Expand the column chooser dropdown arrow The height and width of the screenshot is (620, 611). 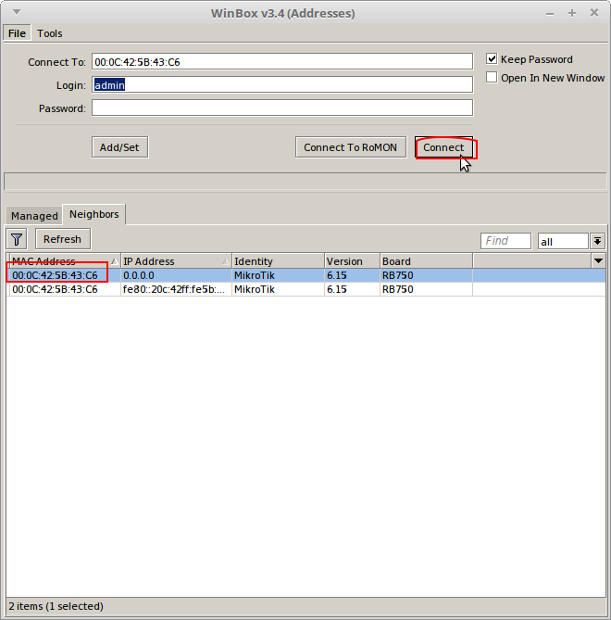point(598,261)
